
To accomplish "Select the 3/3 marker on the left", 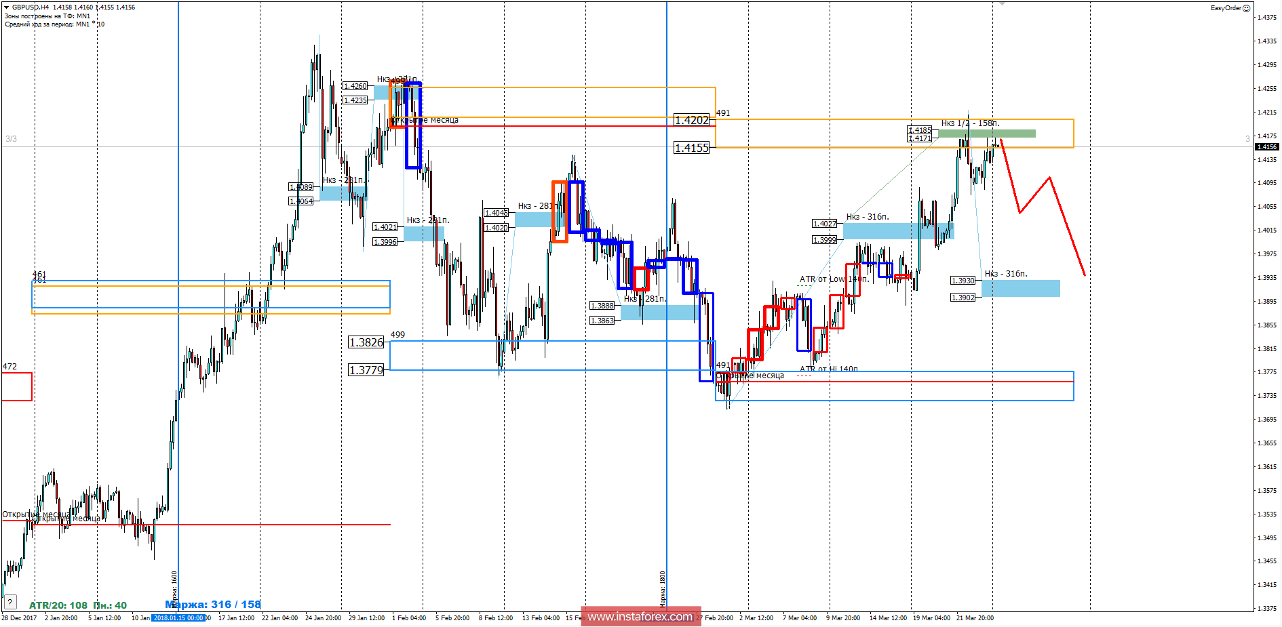I will (x=12, y=138).
